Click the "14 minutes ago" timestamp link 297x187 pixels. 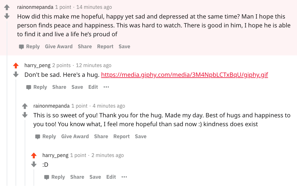pyautogui.click(x=94, y=7)
